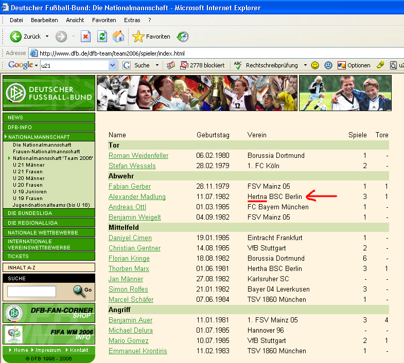Open player Alexander Madlung link
The image size is (404, 363).
137,197
